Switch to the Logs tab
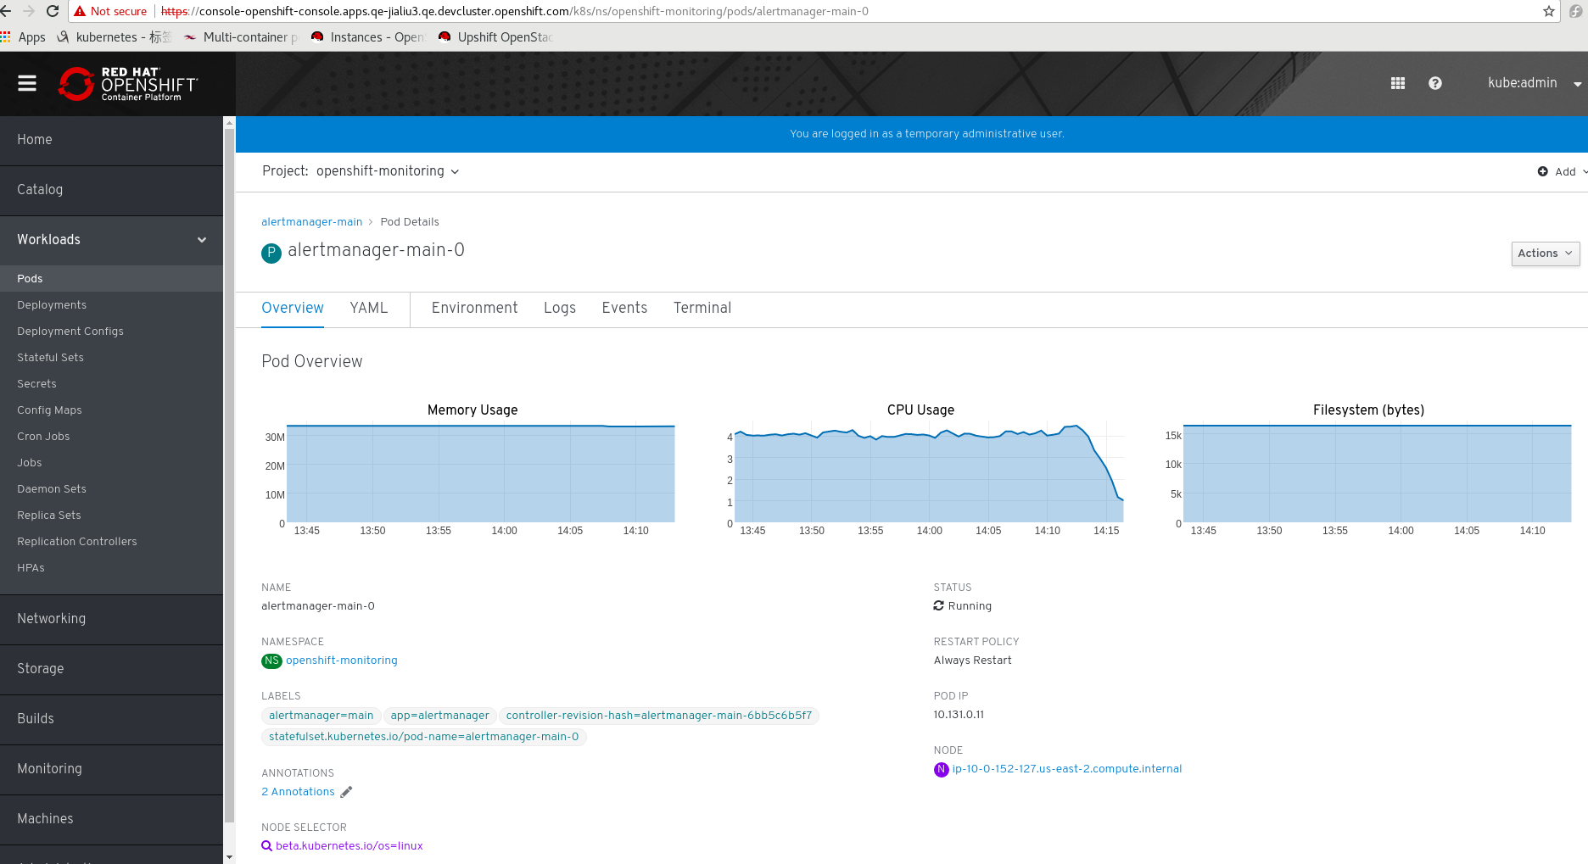Image resolution: width=1588 pixels, height=864 pixels. (x=560, y=308)
